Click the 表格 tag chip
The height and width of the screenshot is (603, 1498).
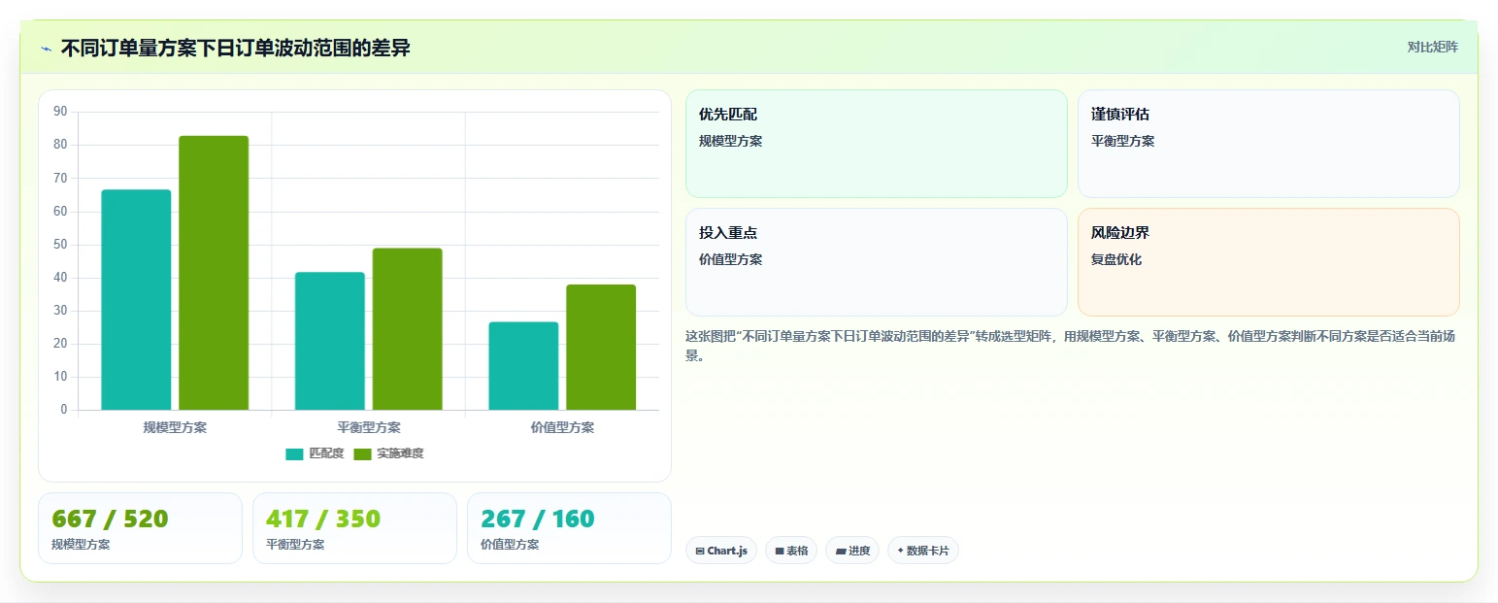pyautogui.click(x=791, y=551)
